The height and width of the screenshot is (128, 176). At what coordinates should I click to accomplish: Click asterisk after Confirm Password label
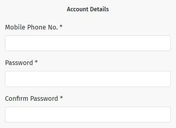tap(61, 97)
